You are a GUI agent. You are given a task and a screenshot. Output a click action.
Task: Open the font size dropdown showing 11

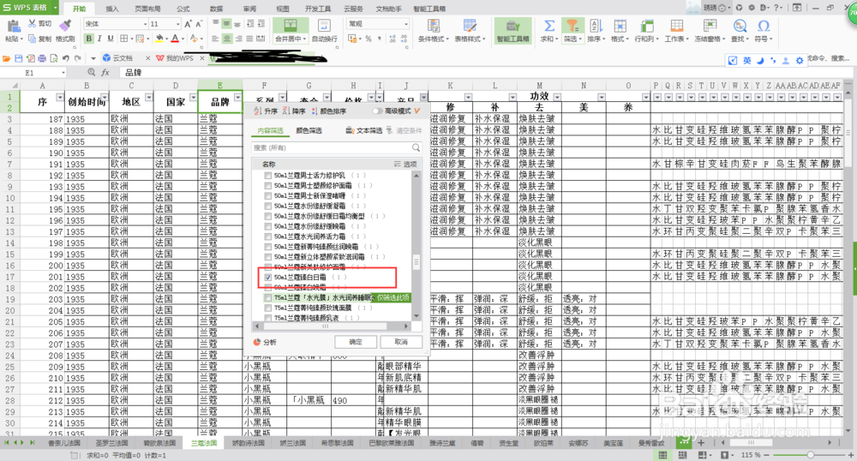(x=177, y=24)
